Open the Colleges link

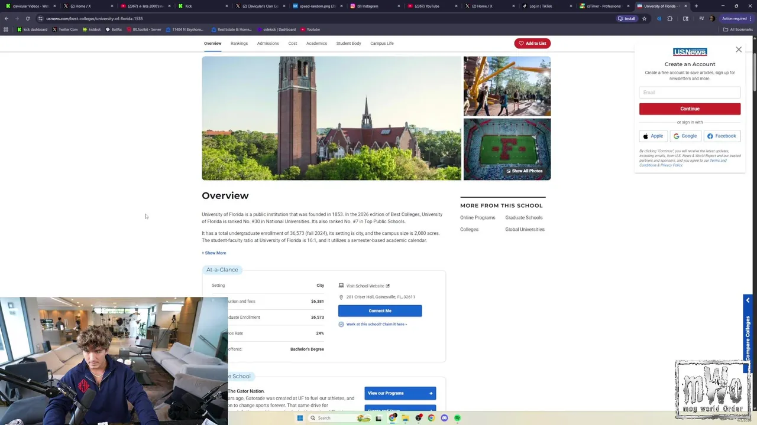(469, 230)
